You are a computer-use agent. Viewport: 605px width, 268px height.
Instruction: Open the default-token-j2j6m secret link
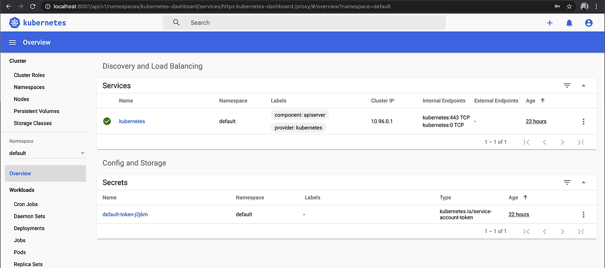click(125, 215)
